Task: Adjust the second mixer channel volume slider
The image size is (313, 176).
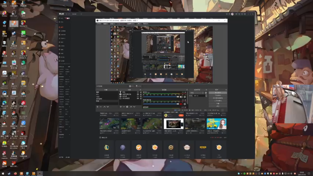Action: [161, 104]
